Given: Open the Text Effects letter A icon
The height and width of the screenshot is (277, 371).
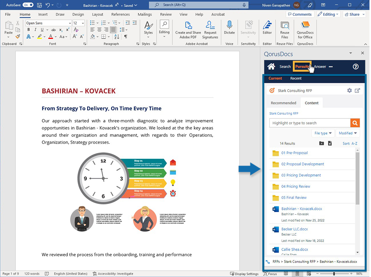Looking at the screenshot, I should [x=28, y=37].
